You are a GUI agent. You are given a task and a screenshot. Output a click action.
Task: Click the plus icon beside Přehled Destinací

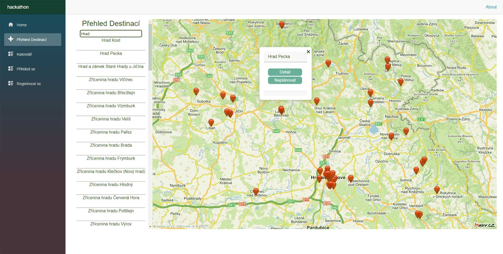11,39
